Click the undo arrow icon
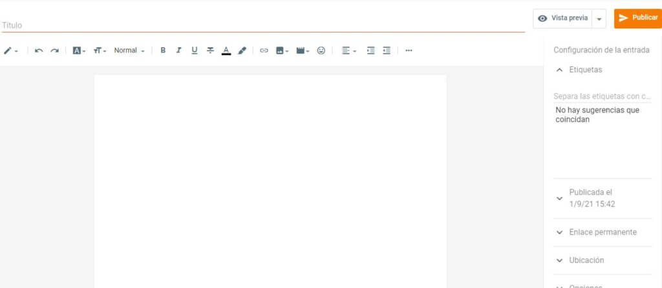The image size is (662, 288). [39, 50]
